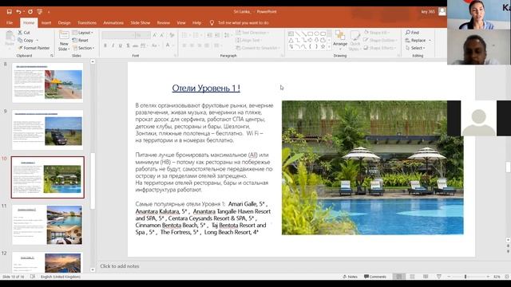Toggle left text alignment
511x287 pixels.
[184, 45]
